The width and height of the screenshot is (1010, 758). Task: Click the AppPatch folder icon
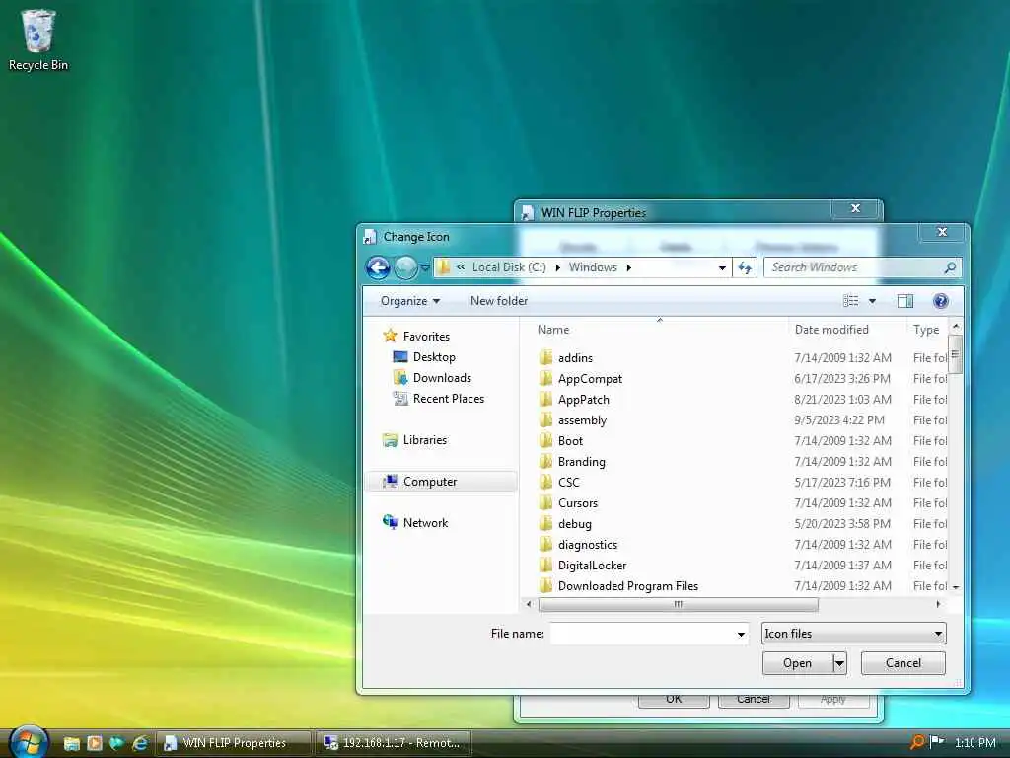pyautogui.click(x=545, y=399)
